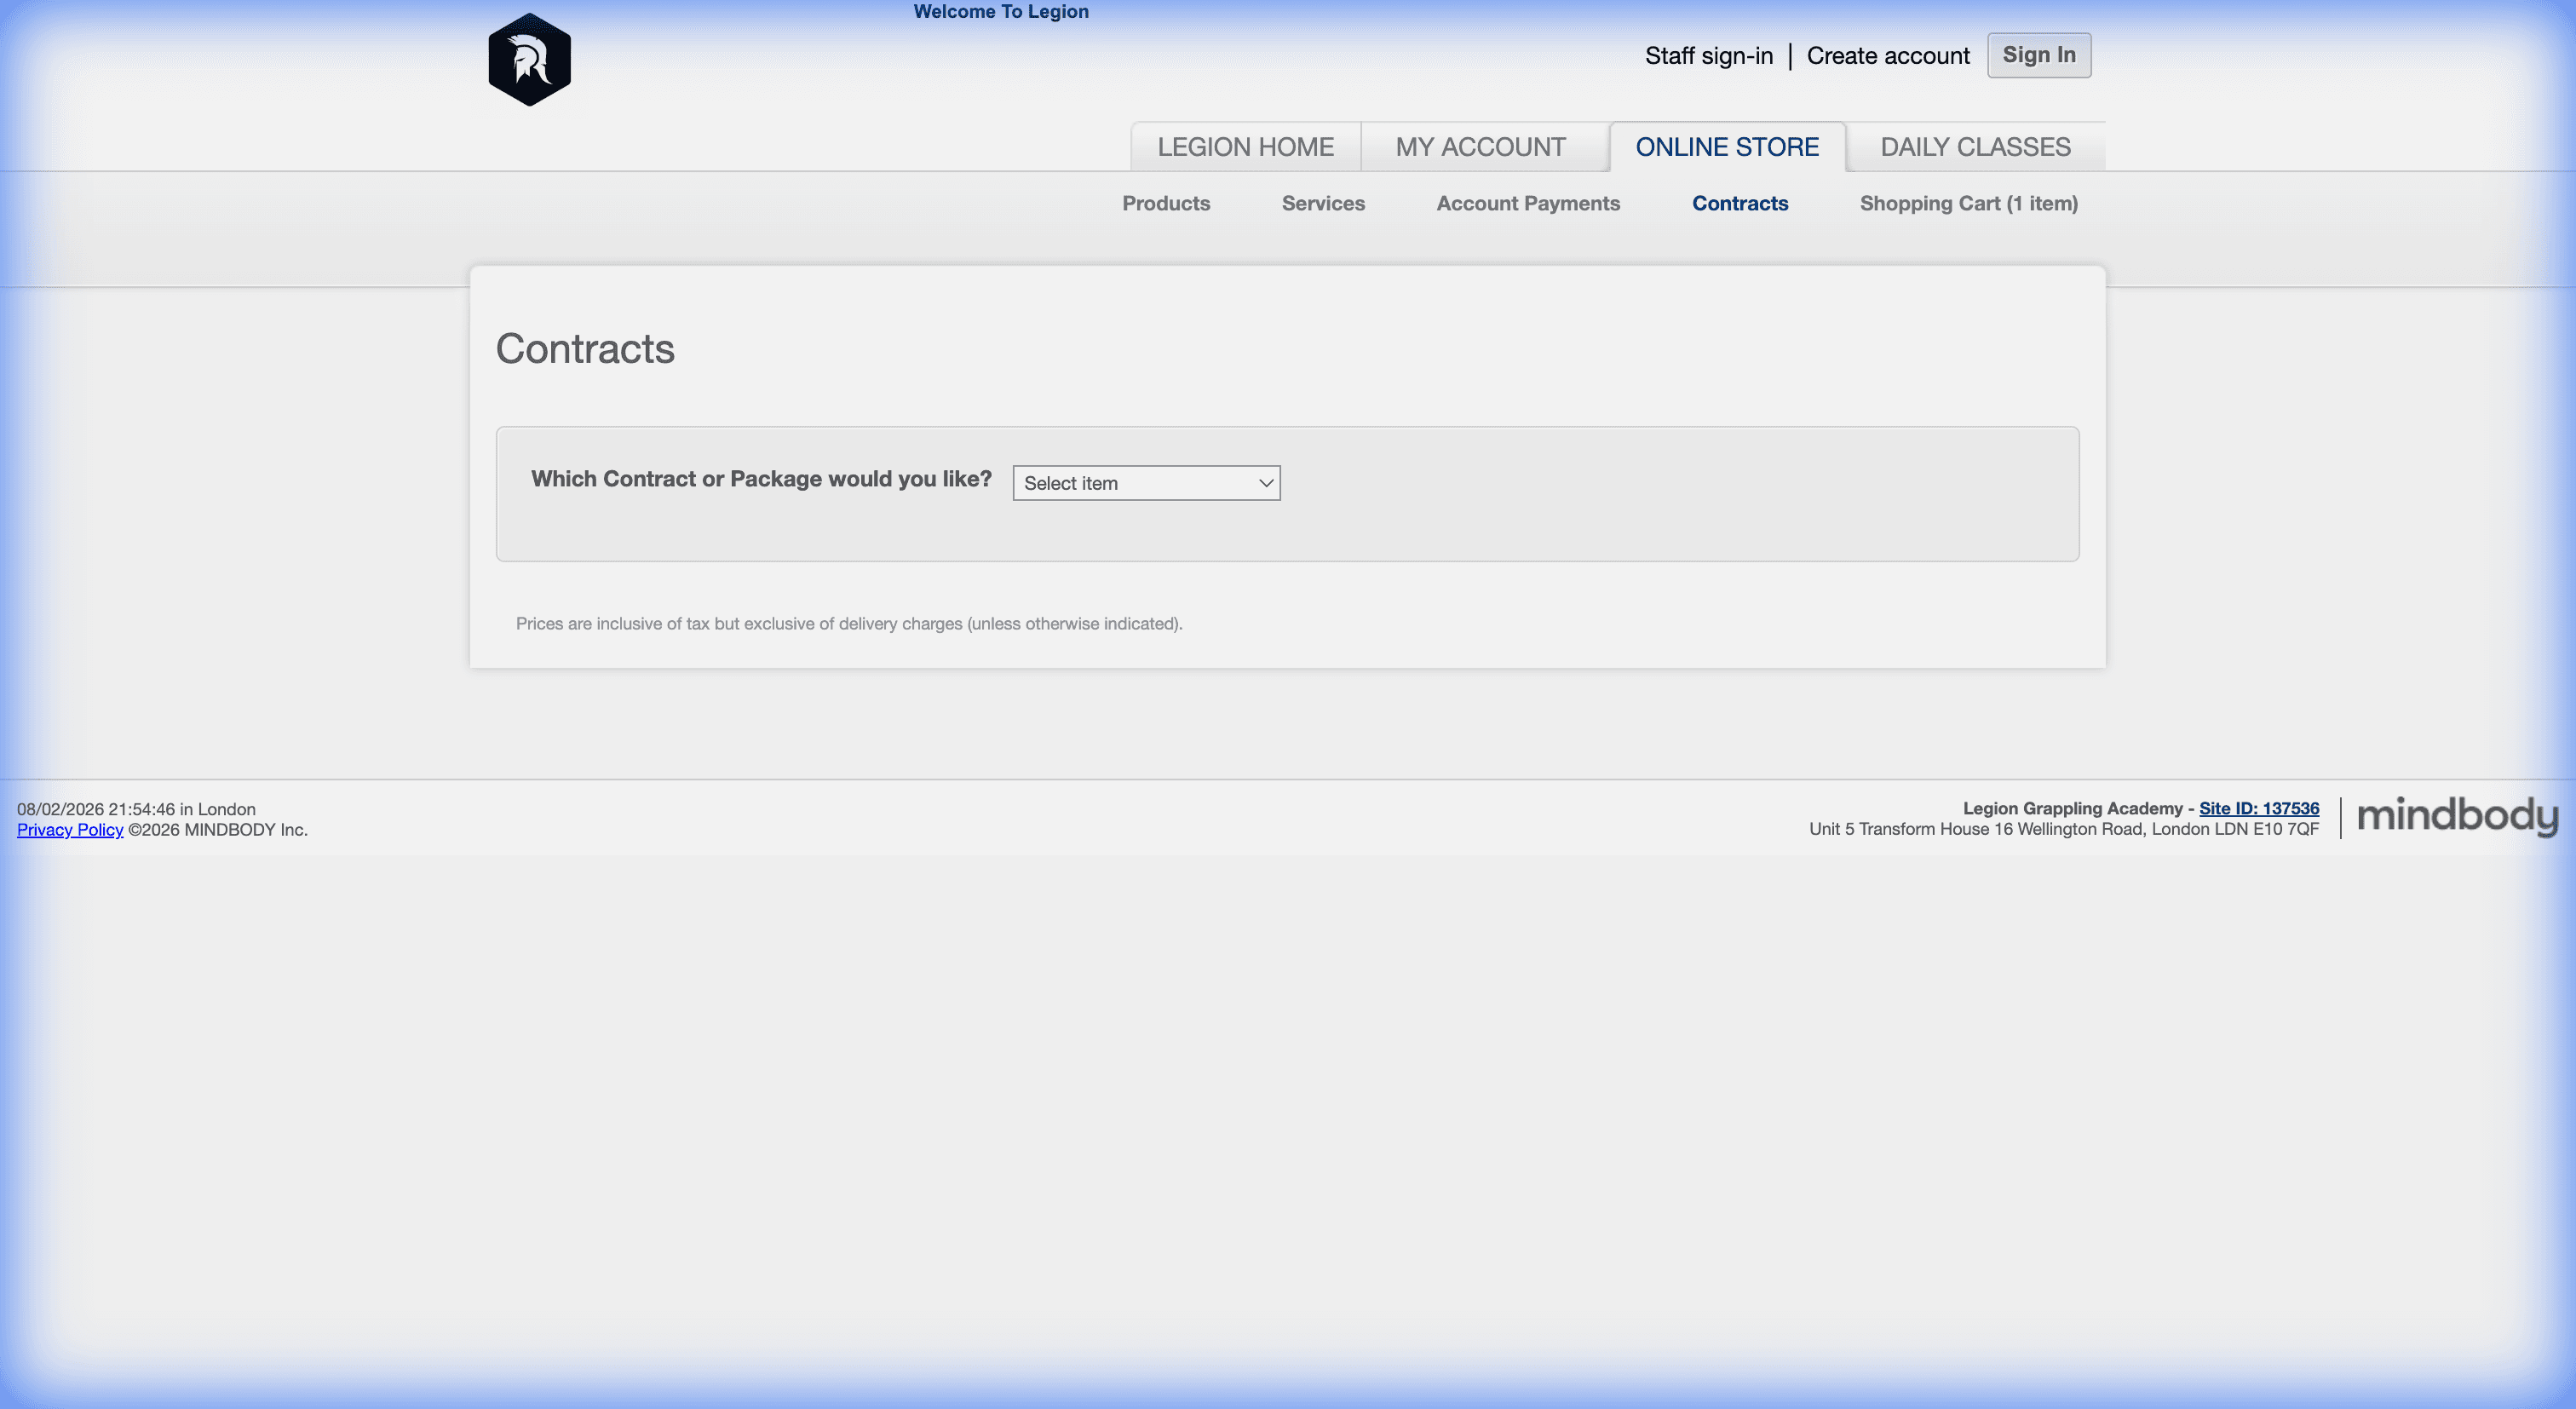Screen dimensions: 2576x1409
Task: Click the Welcome To Legion header text
Action: coord(1000,12)
